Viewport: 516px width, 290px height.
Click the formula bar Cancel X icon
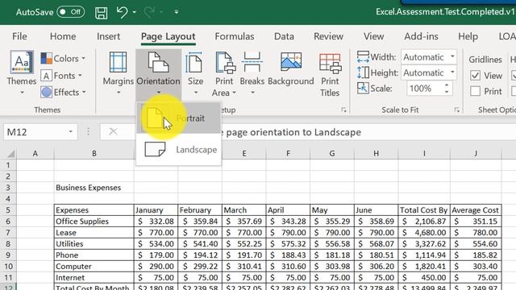point(113,132)
